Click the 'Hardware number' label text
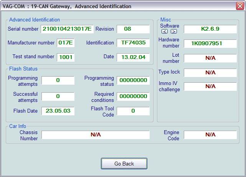 click(x=169, y=43)
